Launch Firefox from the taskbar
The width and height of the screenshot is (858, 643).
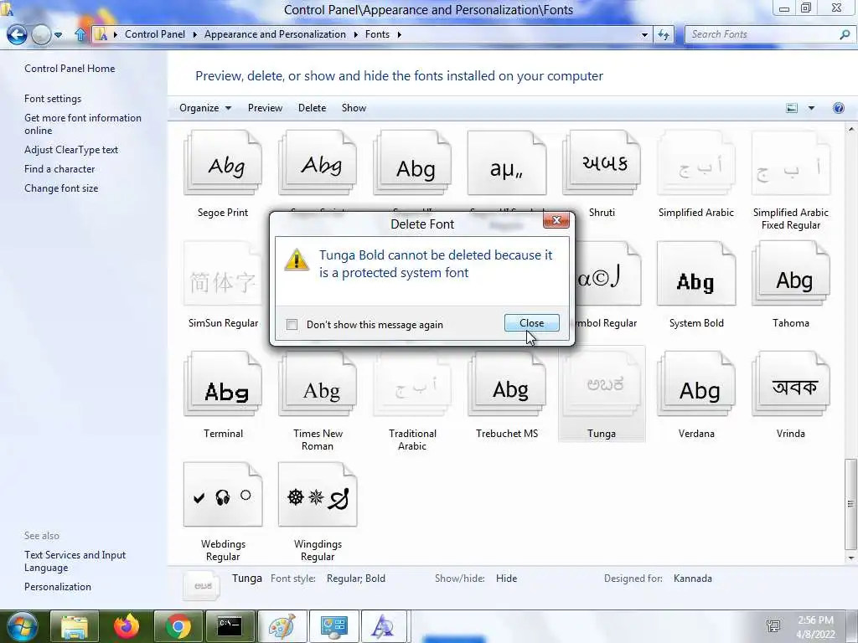pyautogui.click(x=127, y=626)
